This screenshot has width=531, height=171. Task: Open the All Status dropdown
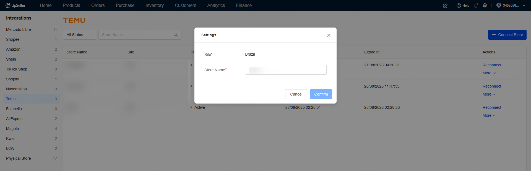[80, 35]
